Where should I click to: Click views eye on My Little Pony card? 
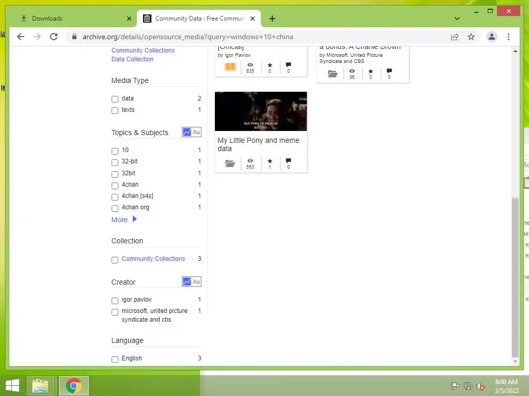[x=250, y=161]
